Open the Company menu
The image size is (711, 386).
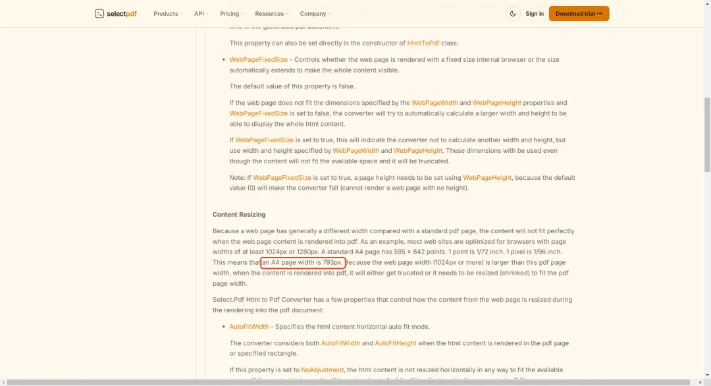coord(315,14)
